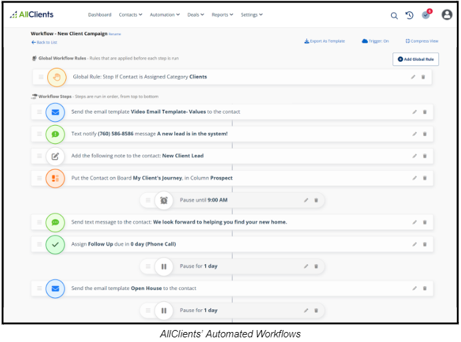Edit the first Pause for 1 day step
461x342 pixels.
[306, 266]
